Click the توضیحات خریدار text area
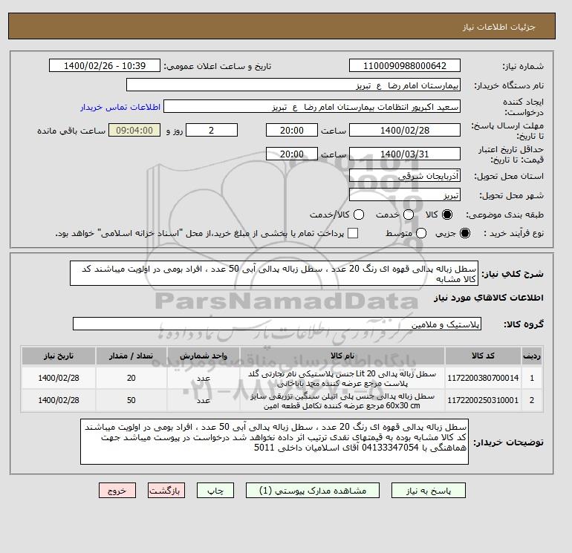 (274, 442)
